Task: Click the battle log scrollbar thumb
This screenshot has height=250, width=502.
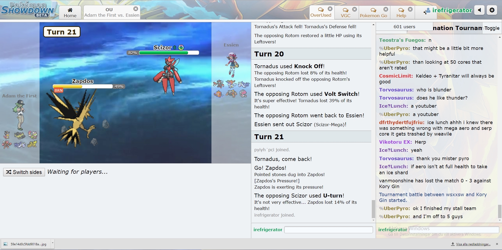Action: [373, 209]
